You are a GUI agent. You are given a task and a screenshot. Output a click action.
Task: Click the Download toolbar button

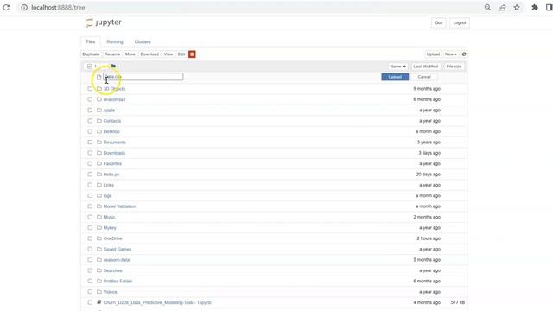click(149, 54)
